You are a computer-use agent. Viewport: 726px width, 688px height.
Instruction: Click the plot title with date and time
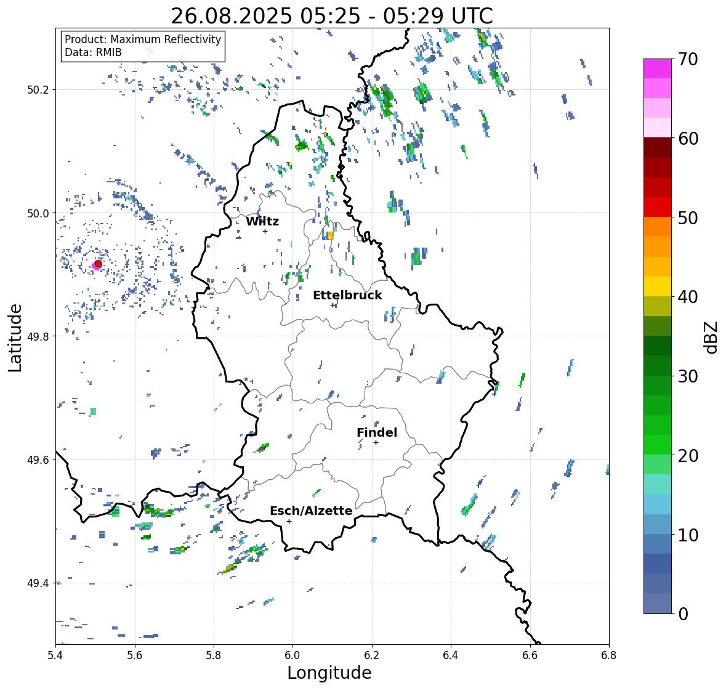(332, 16)
